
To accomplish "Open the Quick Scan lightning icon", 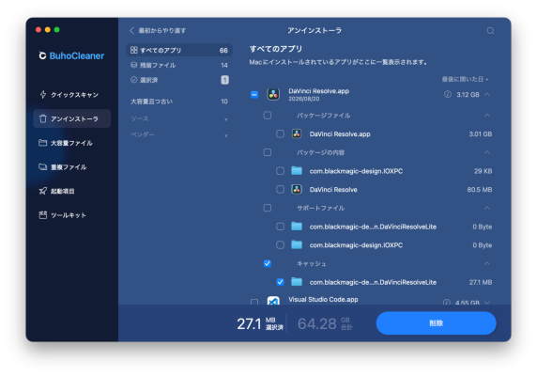I will 43,95.
